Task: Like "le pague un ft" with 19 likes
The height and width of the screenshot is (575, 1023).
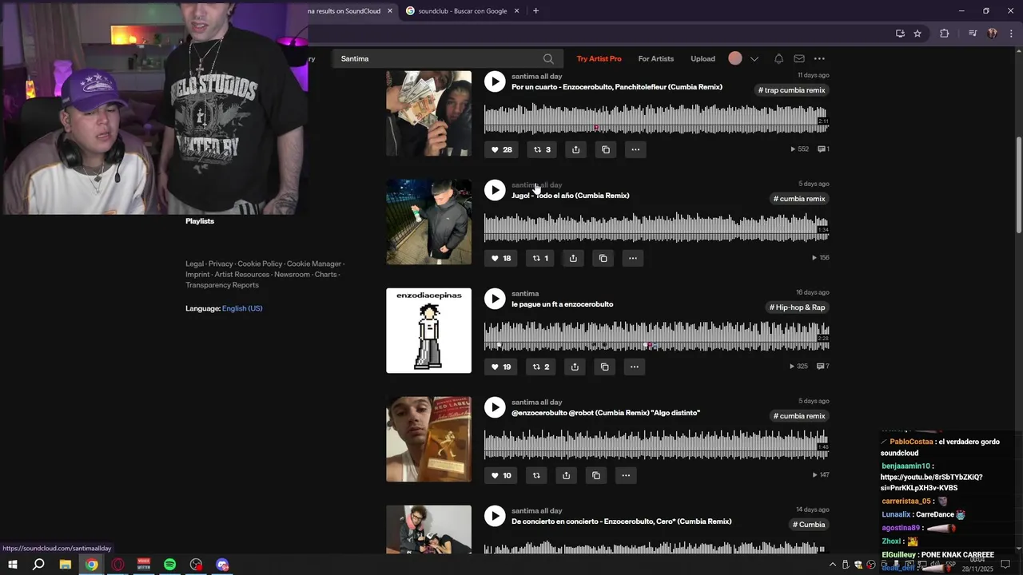Action: click(501, 367)
